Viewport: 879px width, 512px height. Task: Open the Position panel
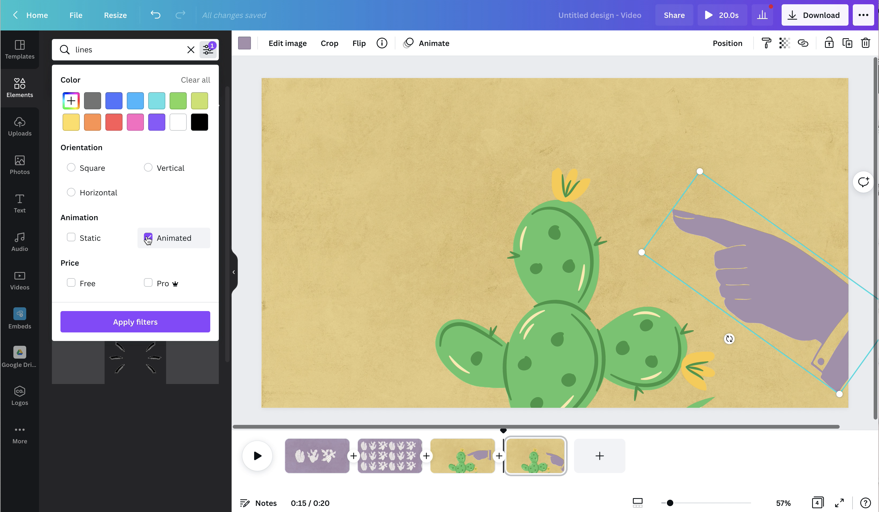pyautogui.click(x=727, y=43)
